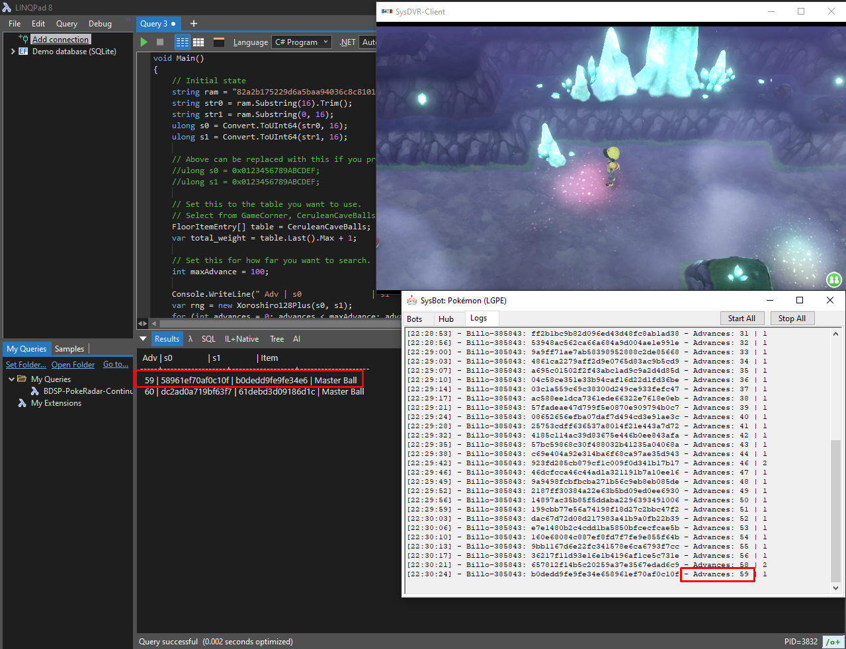This screenshot has width=846, height=649.
Task: Click the SysBot Pokémon window icon
Action: (x=411, y=300)
